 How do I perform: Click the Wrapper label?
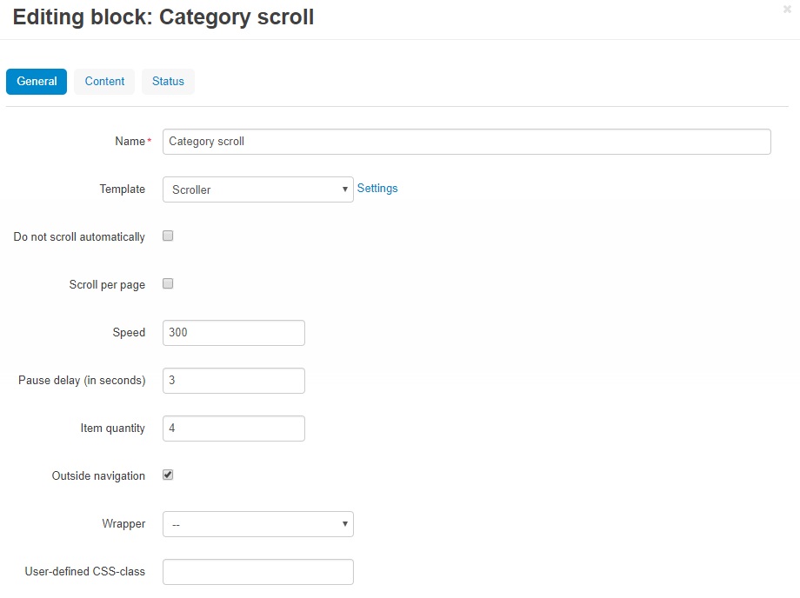point(123,524)
